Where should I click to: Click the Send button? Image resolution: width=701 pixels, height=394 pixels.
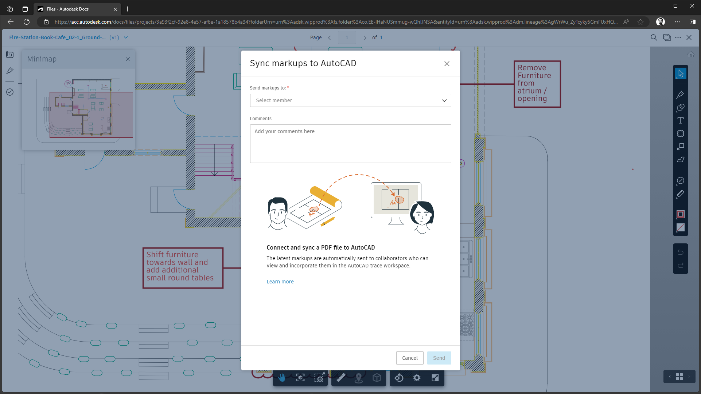click(x=439, y=358)
